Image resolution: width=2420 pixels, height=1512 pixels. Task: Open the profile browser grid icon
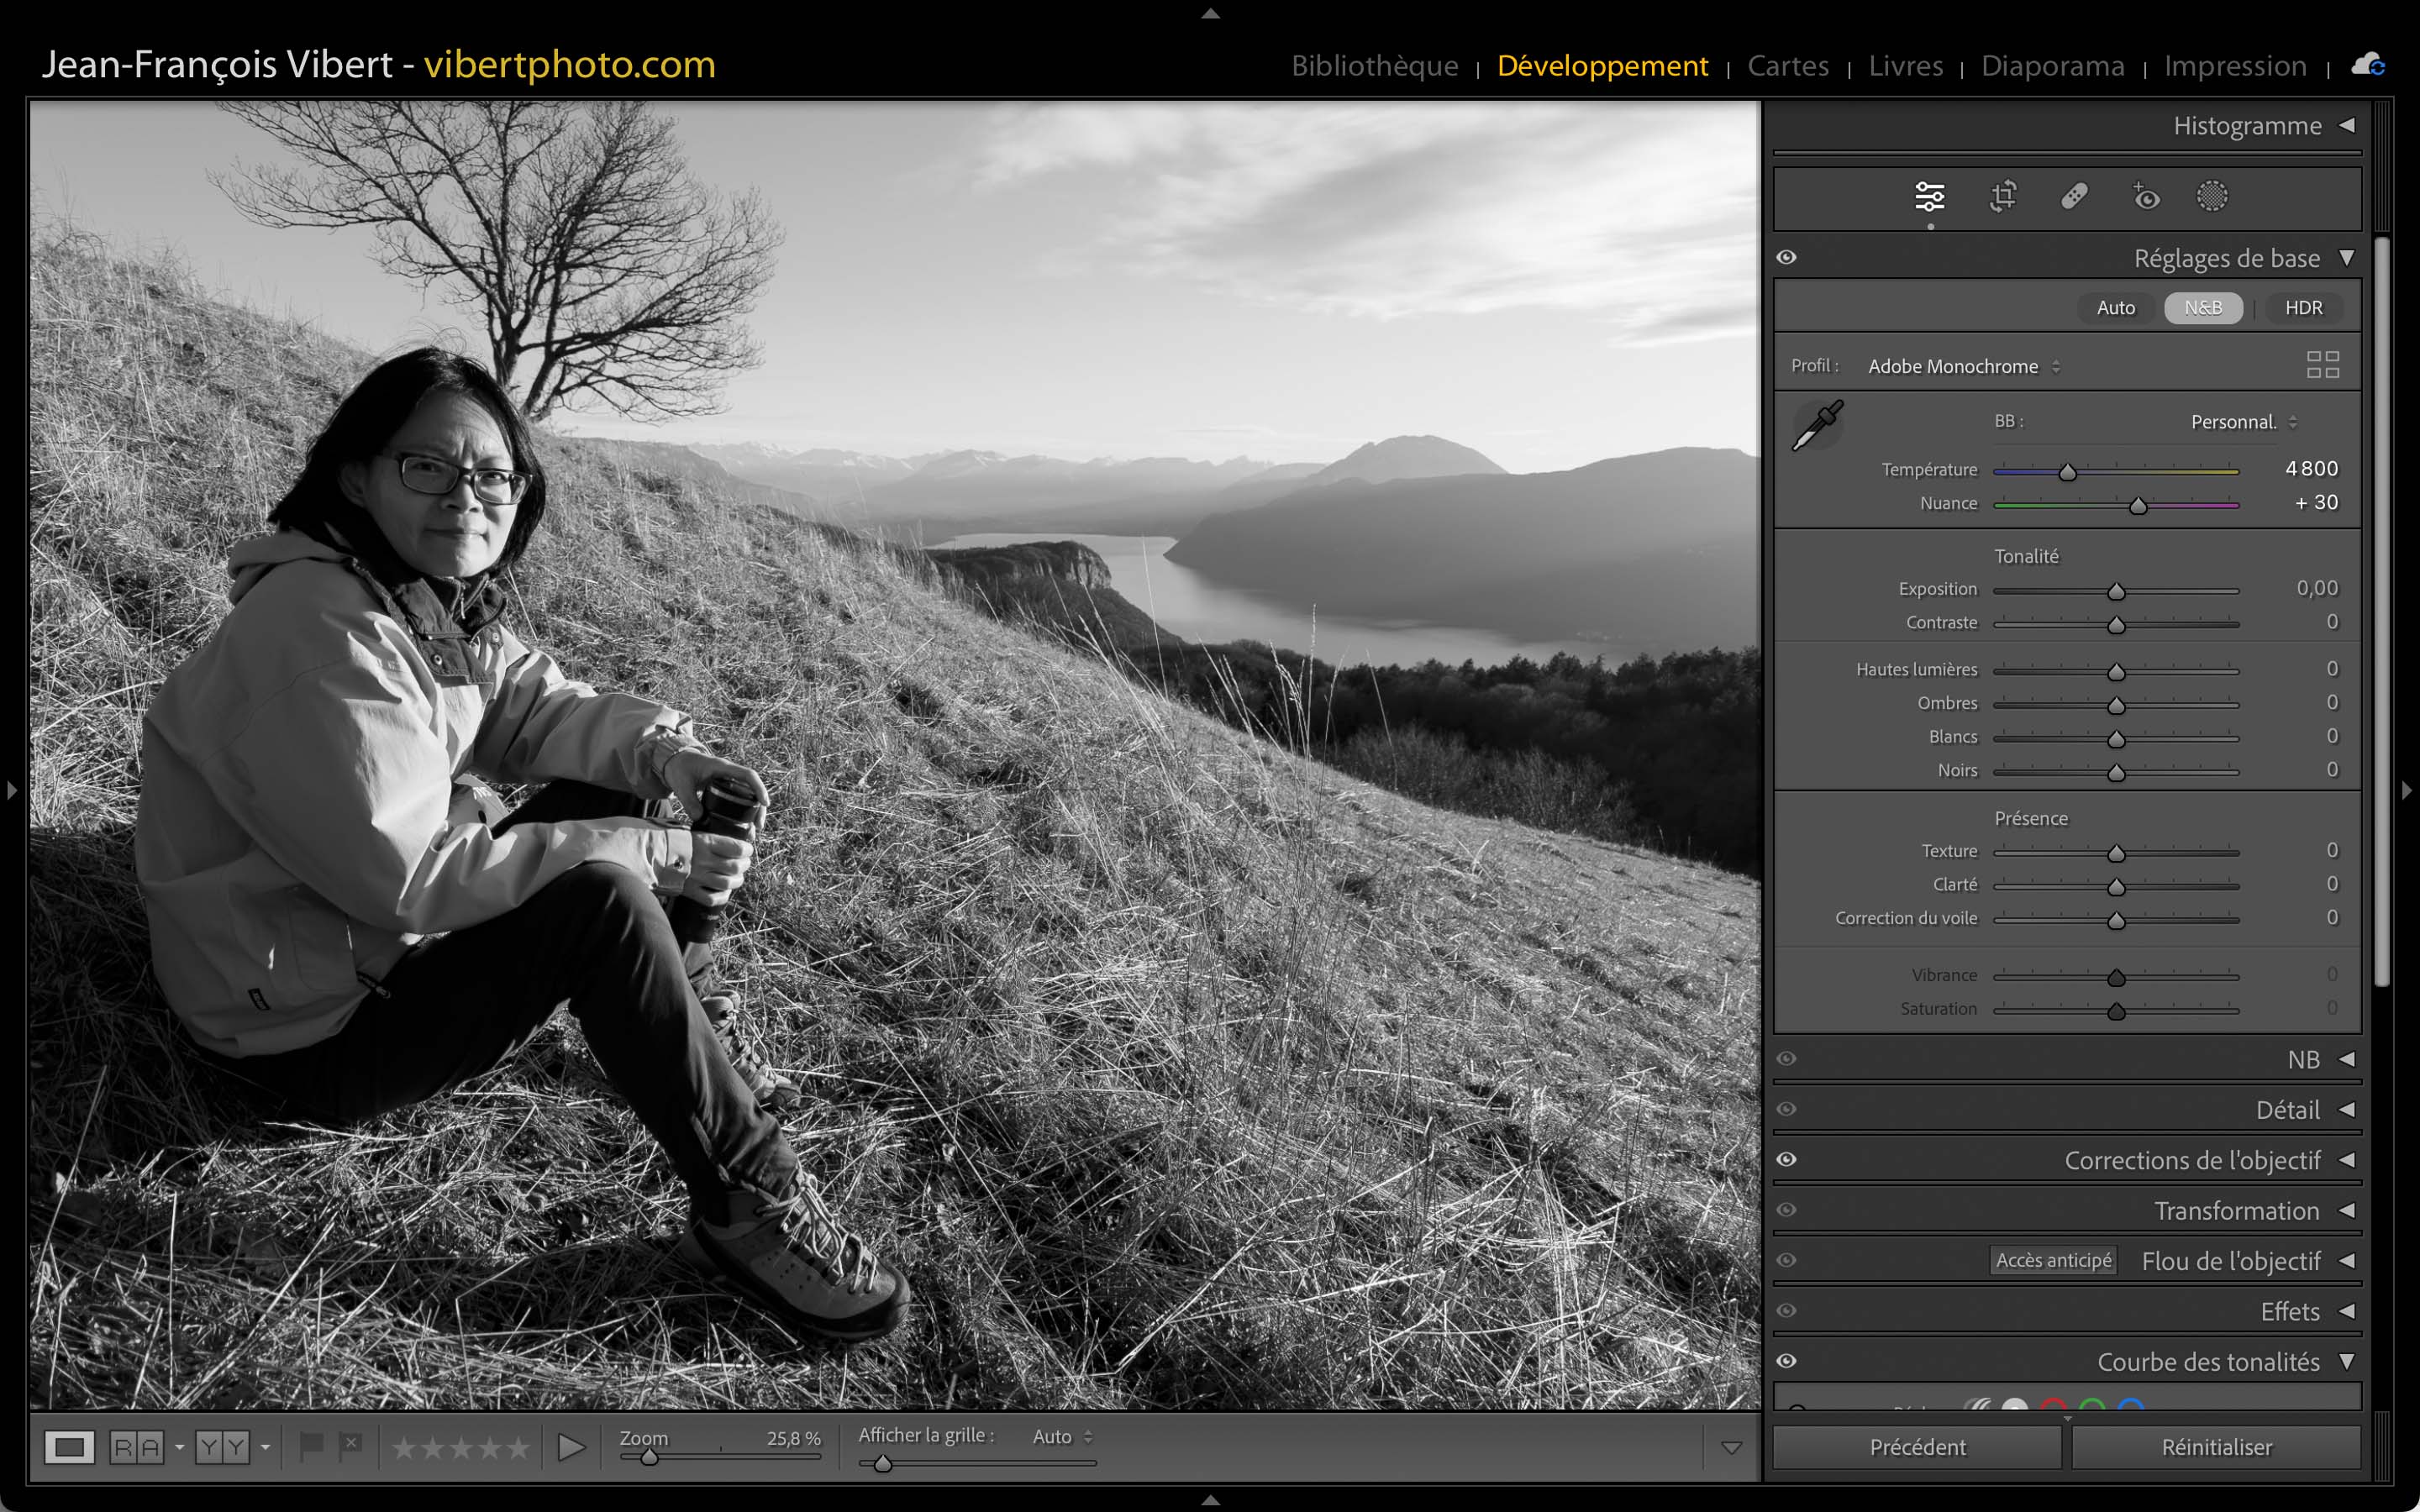[x=2322, y=365]
